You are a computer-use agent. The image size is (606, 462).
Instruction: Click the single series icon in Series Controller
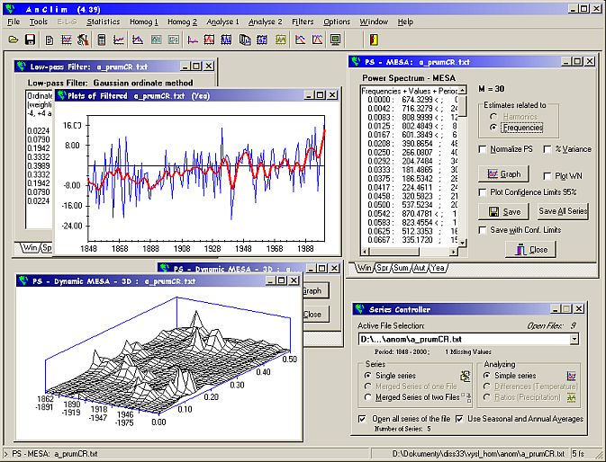[465, 376]
